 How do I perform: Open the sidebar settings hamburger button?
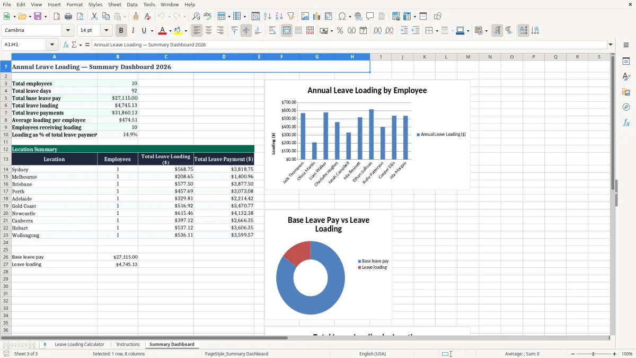(x=626, y=45)
